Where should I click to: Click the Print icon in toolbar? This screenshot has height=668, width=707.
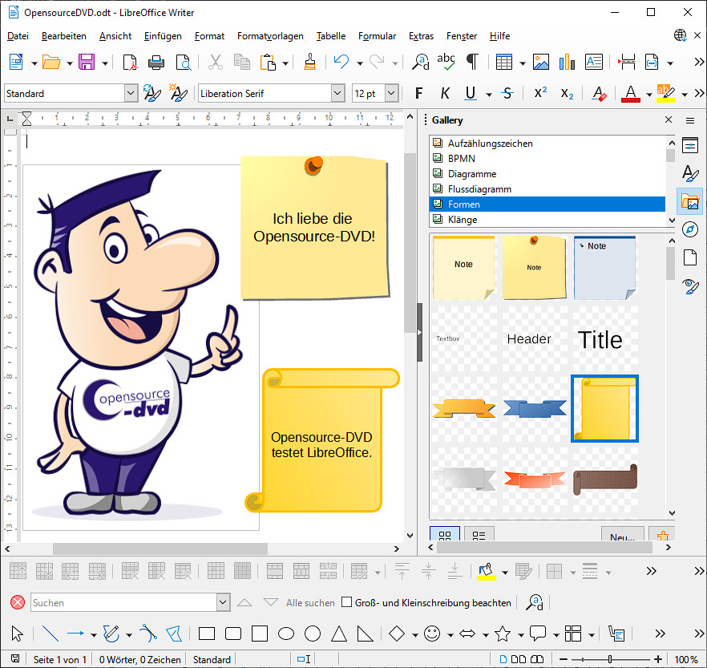pos(156,63)
